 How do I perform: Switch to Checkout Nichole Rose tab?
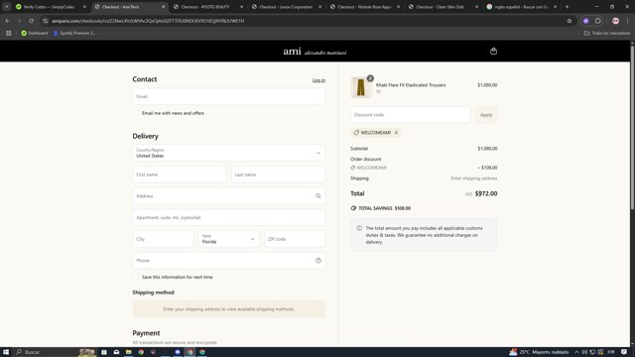coord(365,7)
